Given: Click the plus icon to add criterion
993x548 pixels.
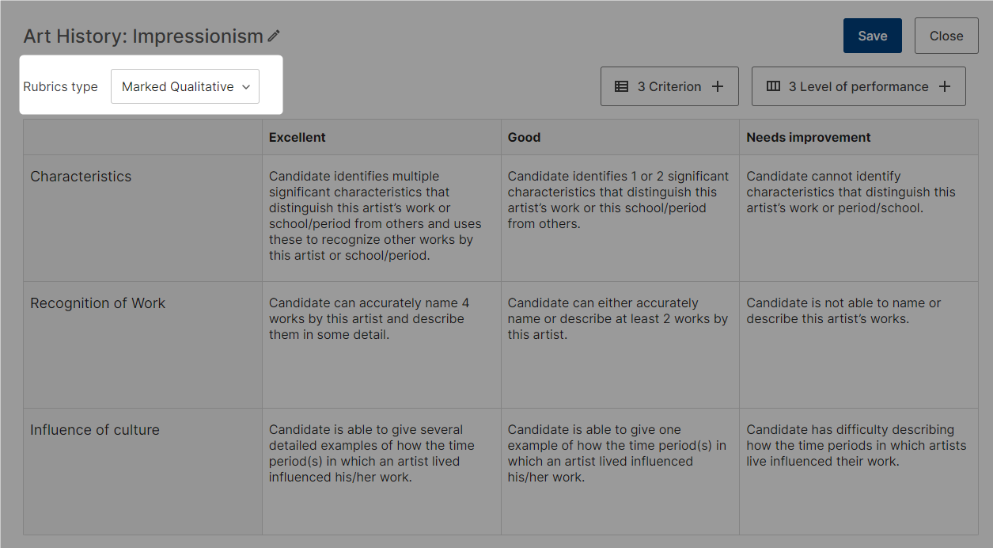Looking at the screenshot, I should pyautogui.click(x=718, y=86).
